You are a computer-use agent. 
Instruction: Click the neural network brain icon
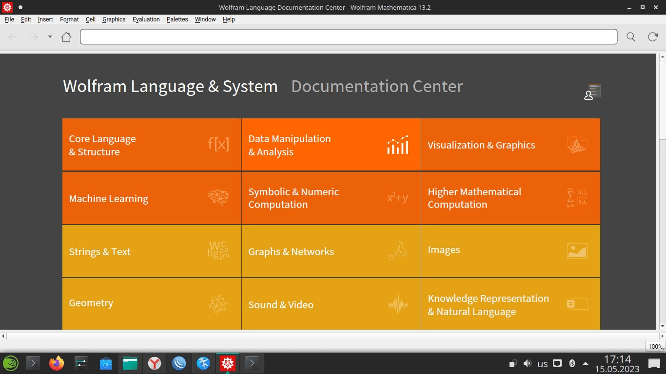point(218,198)
